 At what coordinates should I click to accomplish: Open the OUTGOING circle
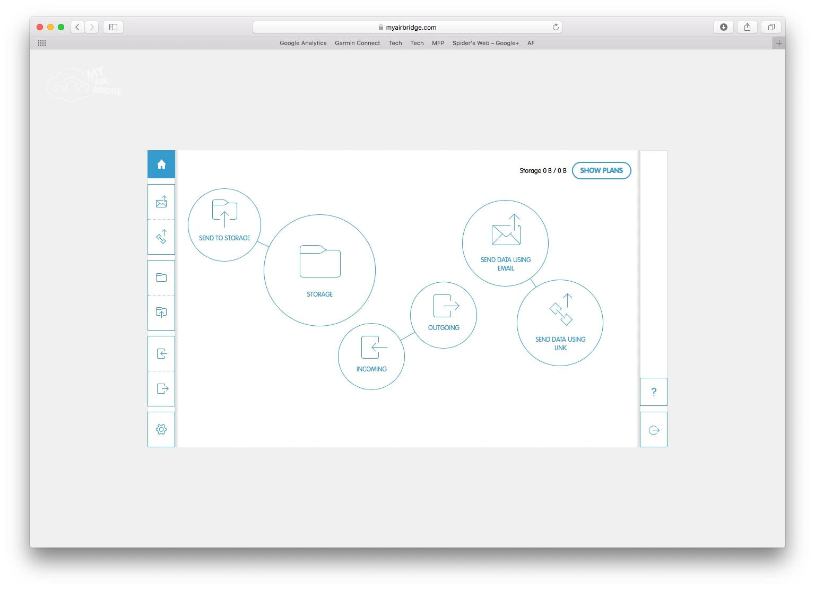444,315
